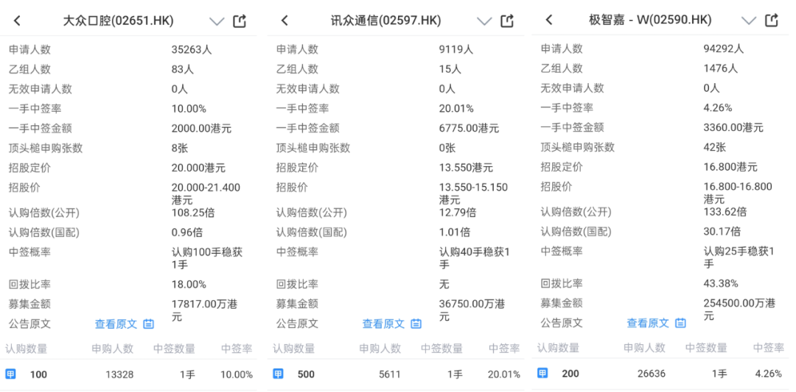Click 顶头槌申购张数 value 42张
Screen dimensions: 796x392
click(x=715, y=147)
